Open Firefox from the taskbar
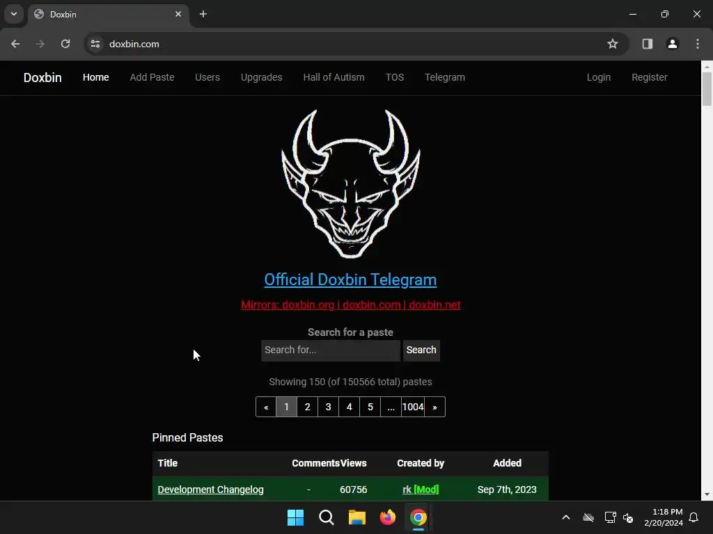 tap(387, 517)
